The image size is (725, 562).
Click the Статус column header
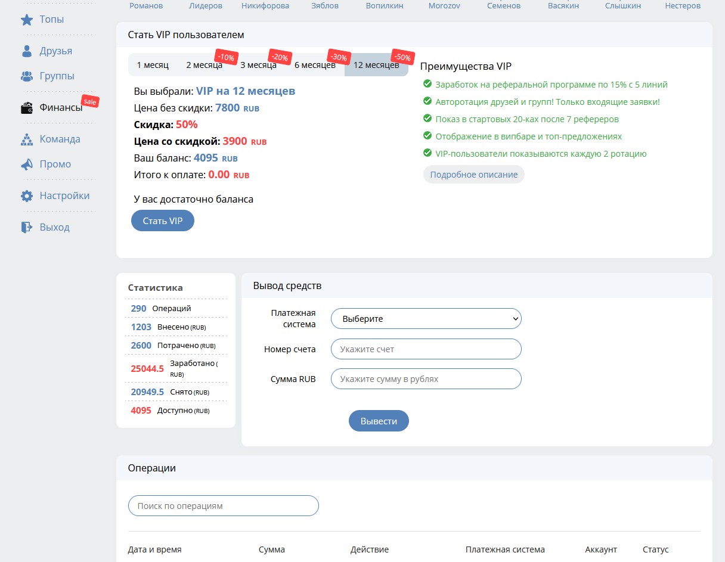(x=656, y=549)
